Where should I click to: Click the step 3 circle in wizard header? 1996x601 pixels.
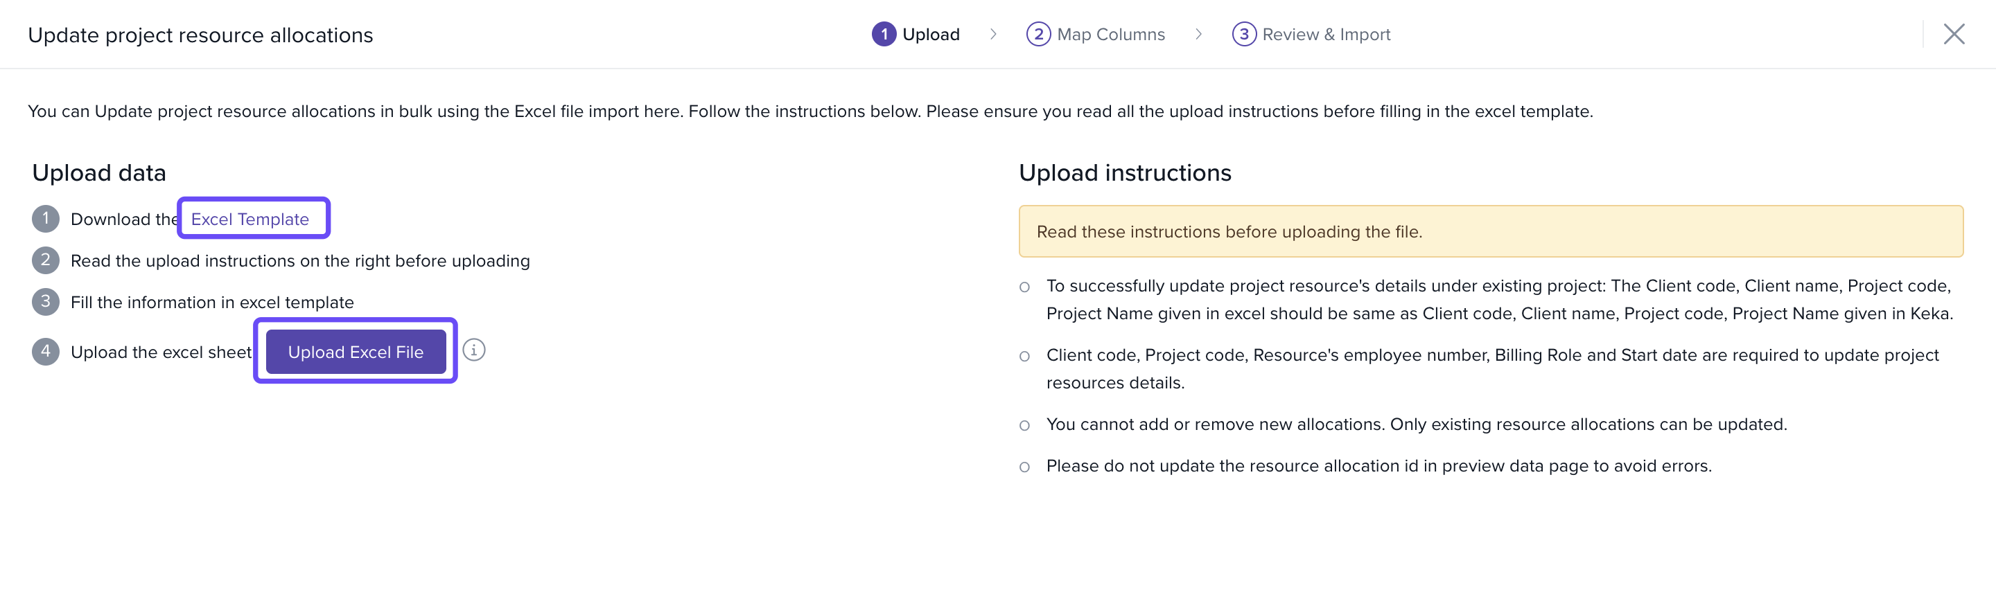pos(1243,34)
